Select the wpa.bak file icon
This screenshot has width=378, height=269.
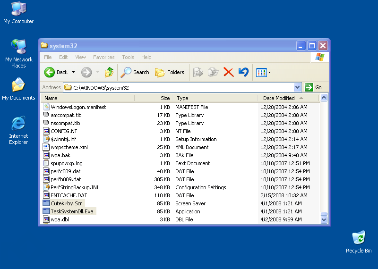(46, 155)
